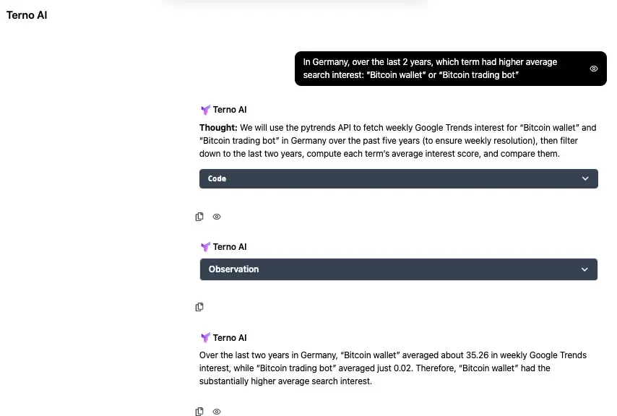
Task: Expand the Observation block using its chevron
Action: (x=585, y=269)
